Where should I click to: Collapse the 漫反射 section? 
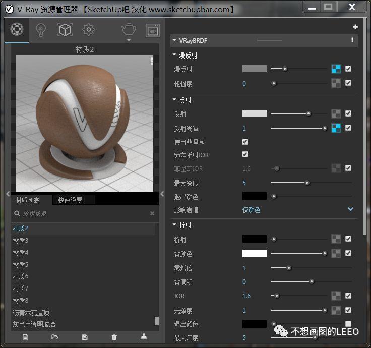(174, 54)
